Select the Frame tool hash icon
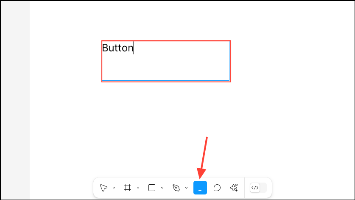Viewport: 355px width, 200px height. coord(128,188)
